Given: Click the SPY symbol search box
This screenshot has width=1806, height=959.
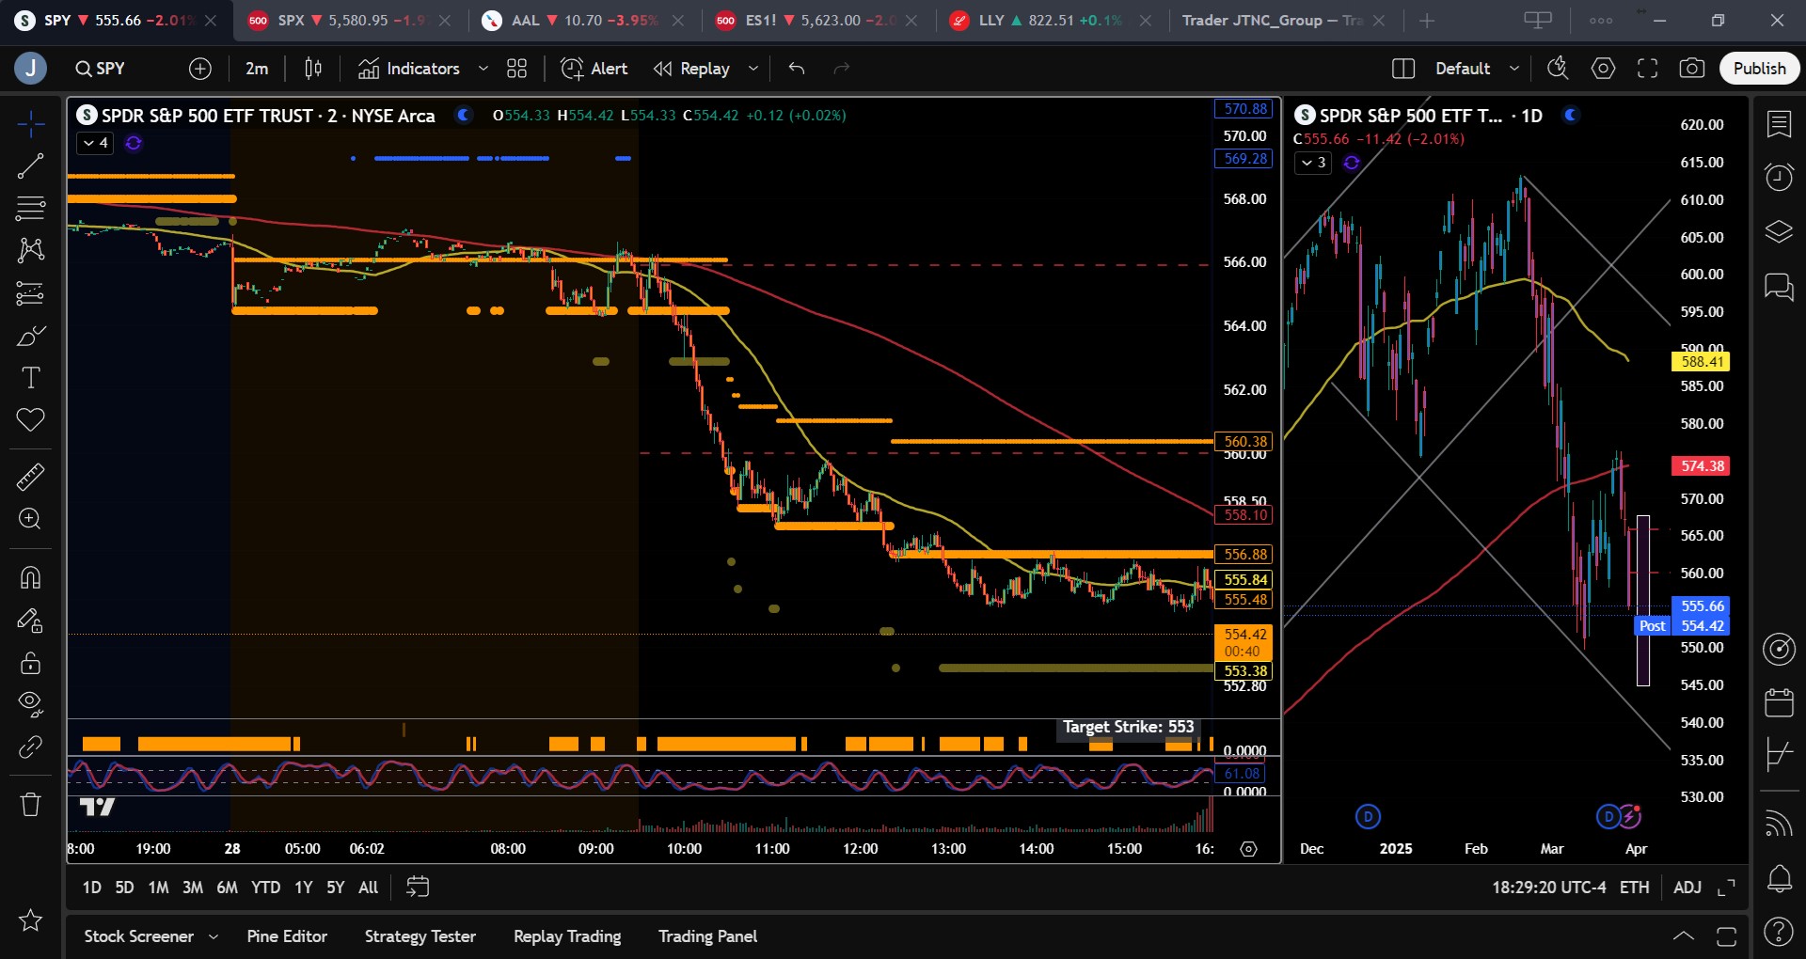Looking at the screenshot, I should (x=101, y=69).
